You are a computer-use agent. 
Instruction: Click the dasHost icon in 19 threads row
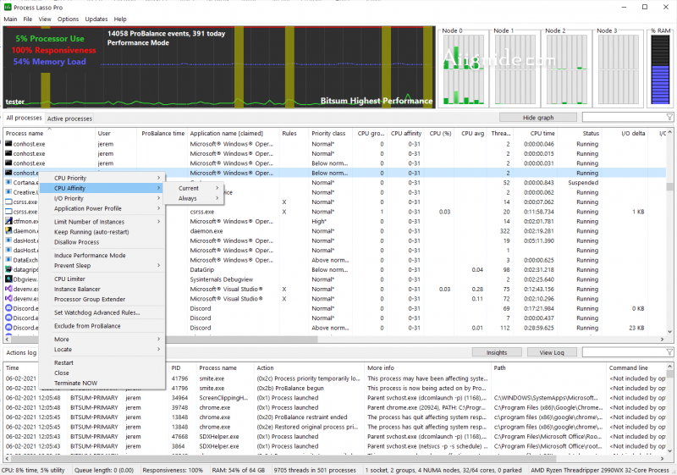[x=8, y=240]
